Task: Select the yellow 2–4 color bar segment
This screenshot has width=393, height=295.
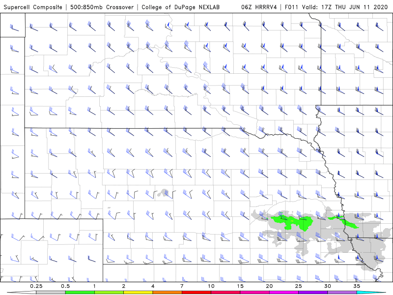Action: (x=138, y=293)
